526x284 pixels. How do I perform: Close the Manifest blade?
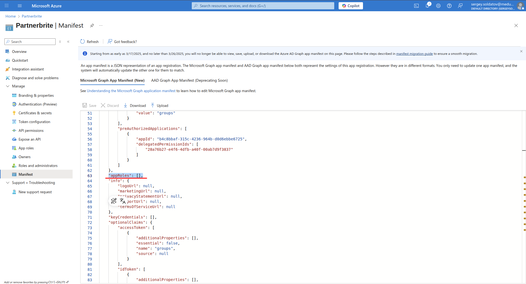coord(516,25)
